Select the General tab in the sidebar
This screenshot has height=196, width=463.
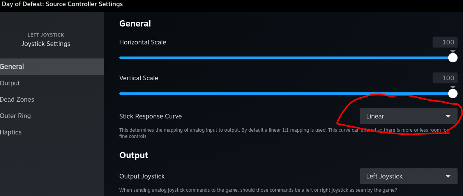[x=12, y=67]
